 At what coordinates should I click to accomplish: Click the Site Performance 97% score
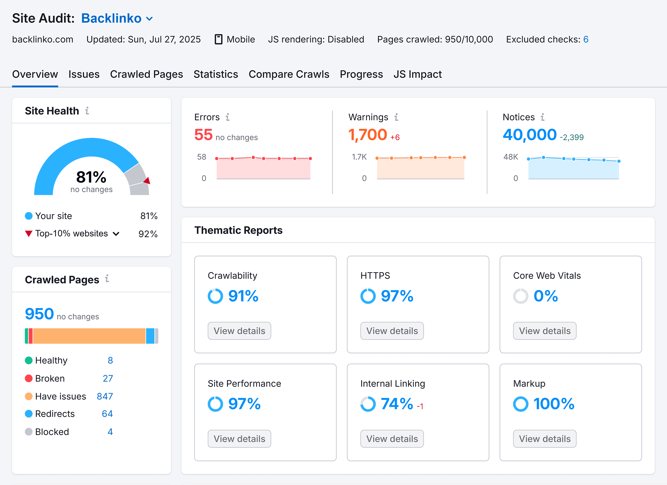click(x=244, y=404)
